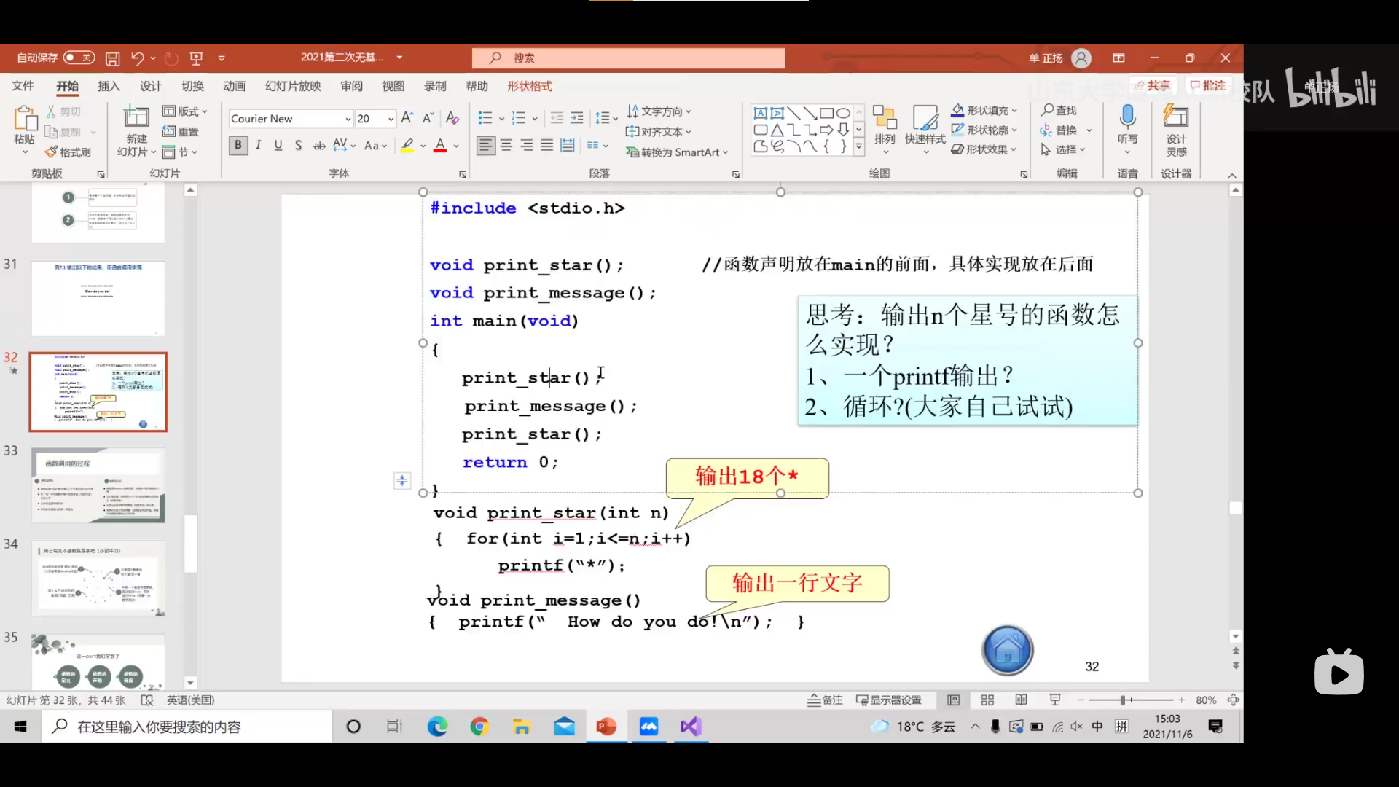Click the Underline formatting icon
The width and height of the screenshot is (1399, 787).
click(x=278, y=146)
